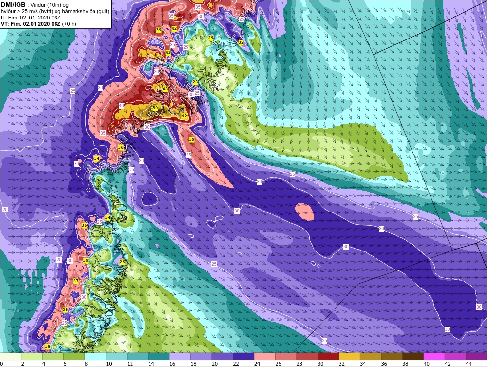The height and width of the screenshot is (367, 487).
Task: Pick the 20–22 purple legend swatch
Action: [223, 356]
